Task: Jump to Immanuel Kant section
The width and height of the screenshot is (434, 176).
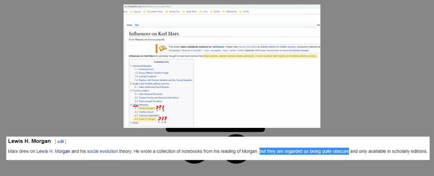Action: click(x=146, y=69)
